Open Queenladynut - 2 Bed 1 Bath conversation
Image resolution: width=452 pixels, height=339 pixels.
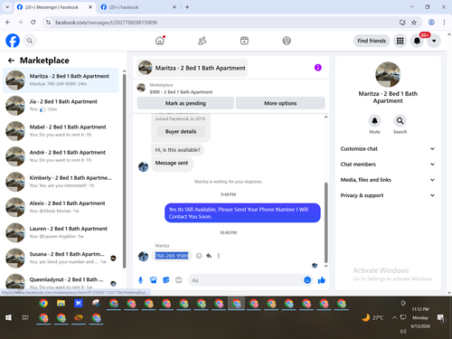tap(61, 281)
